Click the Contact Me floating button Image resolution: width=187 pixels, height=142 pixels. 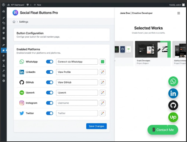(x=163, y=130)
